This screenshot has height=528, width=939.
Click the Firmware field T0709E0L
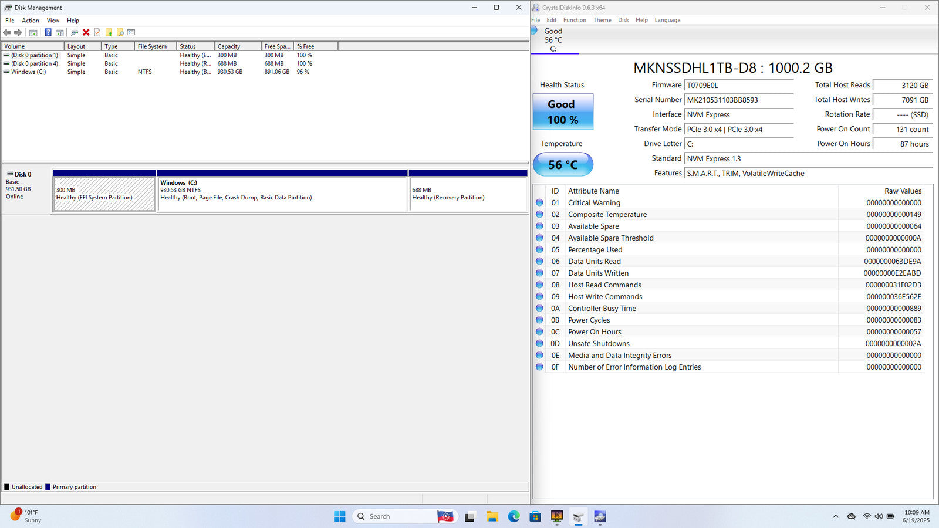click(x=739, y=85)
